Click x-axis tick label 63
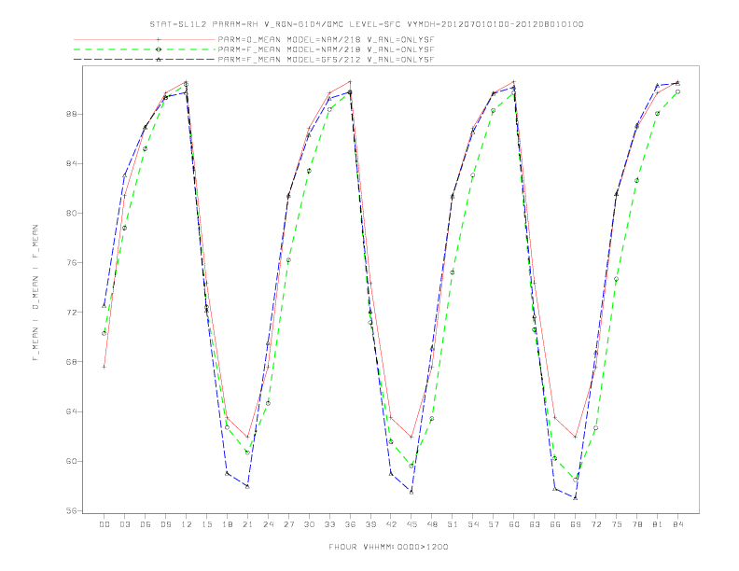Screen dimensions: 739x571 (x=535, y=524)
